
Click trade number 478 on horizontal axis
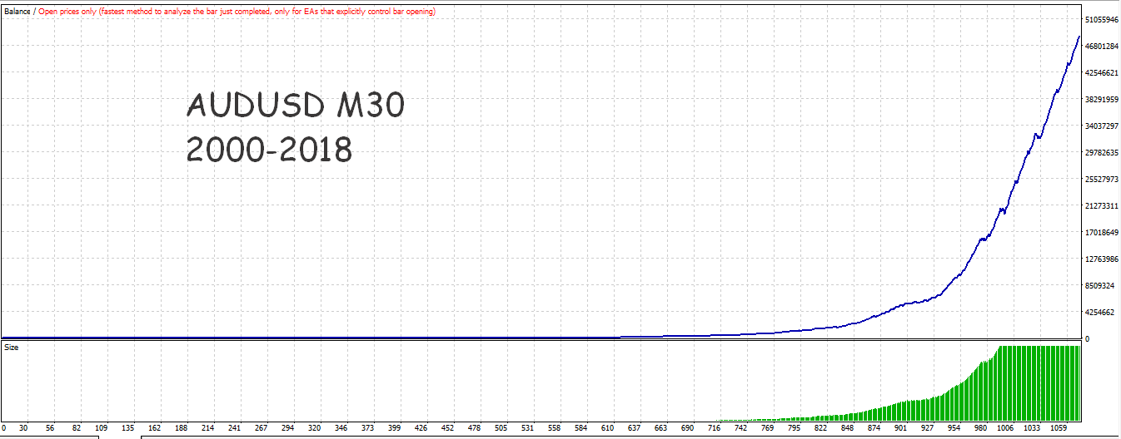475,428
